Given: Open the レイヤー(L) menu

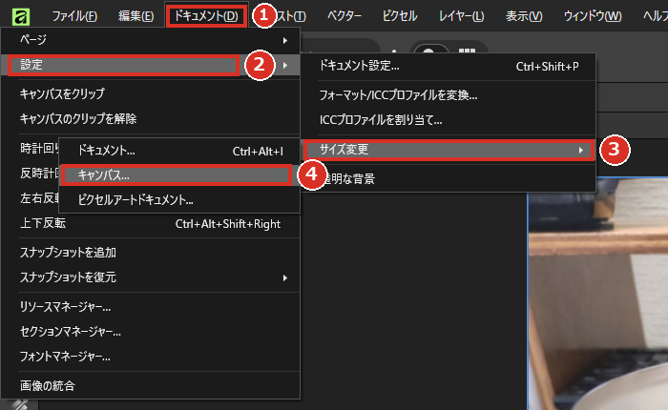Looking at the screenshot, I should pos(461,16).
